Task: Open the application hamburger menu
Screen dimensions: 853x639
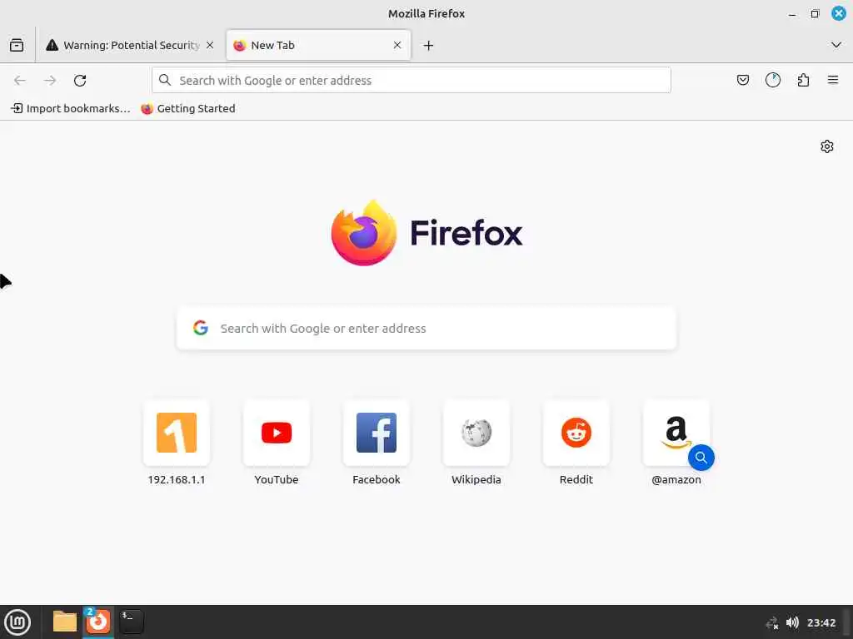Action: (833, 81)
